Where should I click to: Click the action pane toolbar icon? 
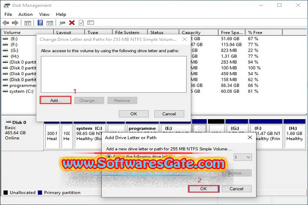50,23
